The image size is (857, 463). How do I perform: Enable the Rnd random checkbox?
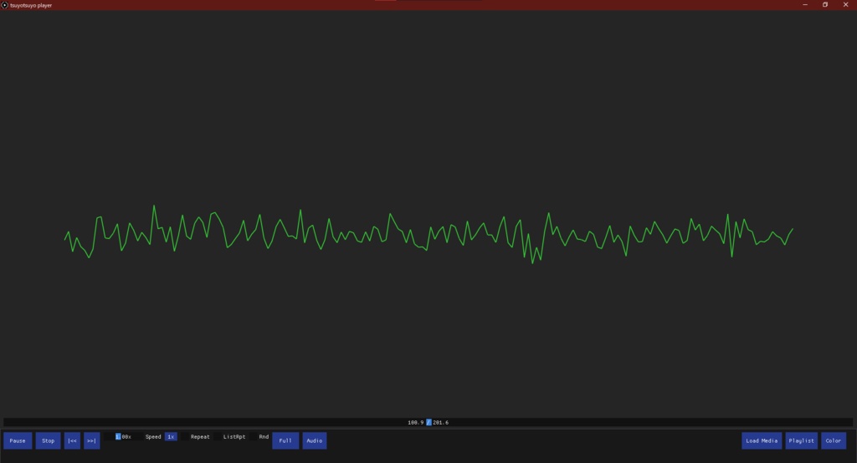coord(254,437)
